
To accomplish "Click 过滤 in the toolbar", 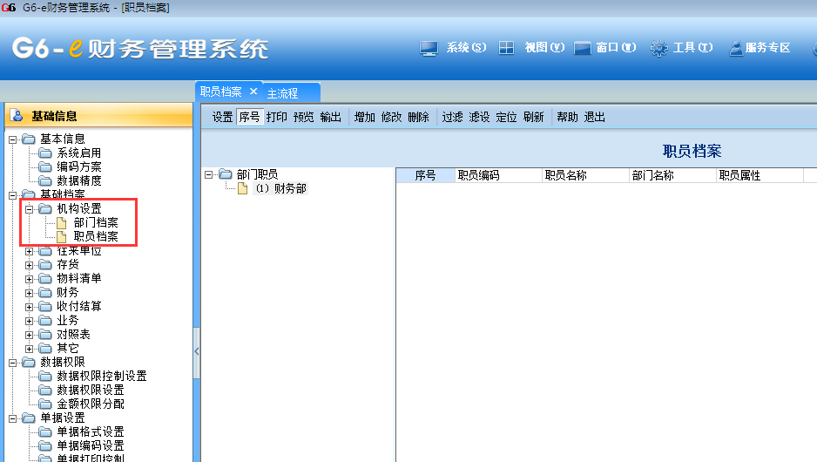I will point(452,117).
